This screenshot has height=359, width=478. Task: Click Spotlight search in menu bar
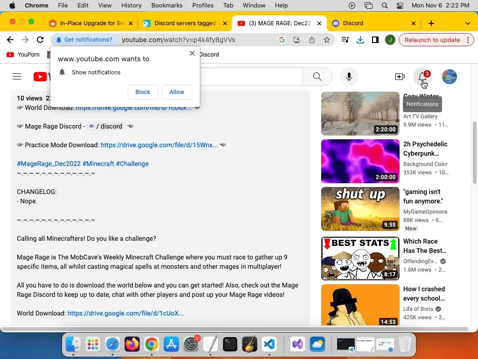[385, 6]
